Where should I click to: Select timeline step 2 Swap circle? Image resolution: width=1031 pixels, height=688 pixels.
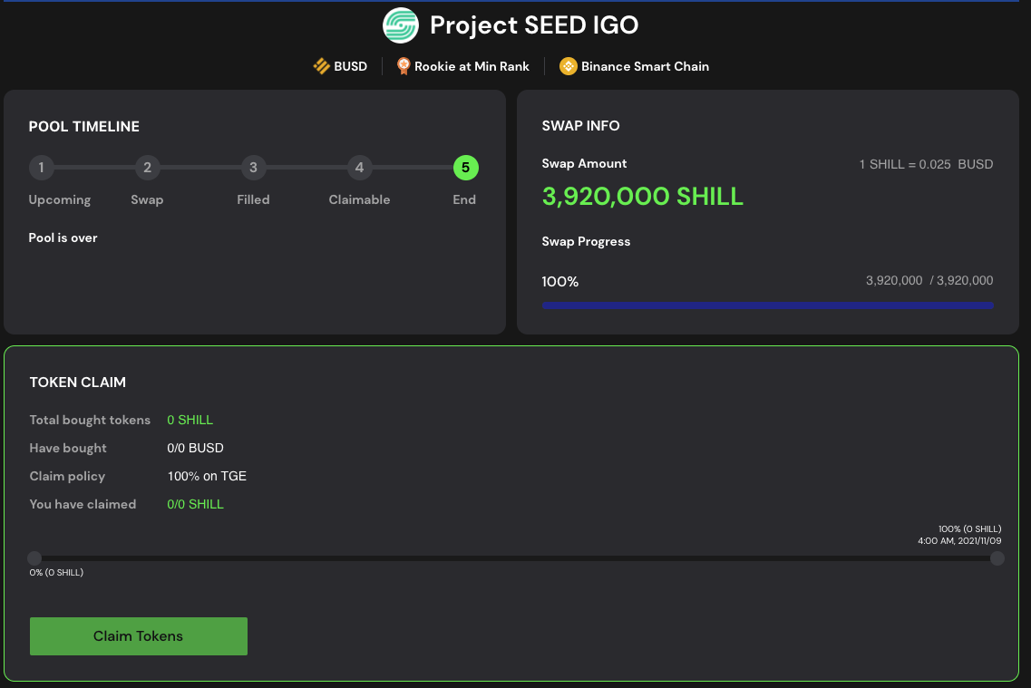pyautogui.click(x=147, y=168)
